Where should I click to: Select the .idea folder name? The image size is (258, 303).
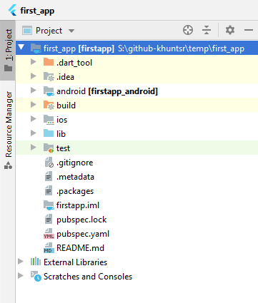point(65,77)
